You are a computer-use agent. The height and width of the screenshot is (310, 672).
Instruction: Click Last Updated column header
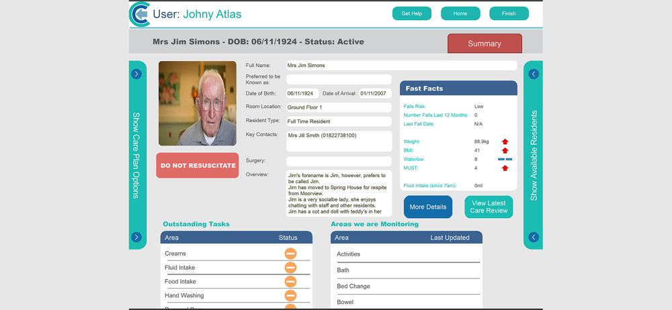450,238
